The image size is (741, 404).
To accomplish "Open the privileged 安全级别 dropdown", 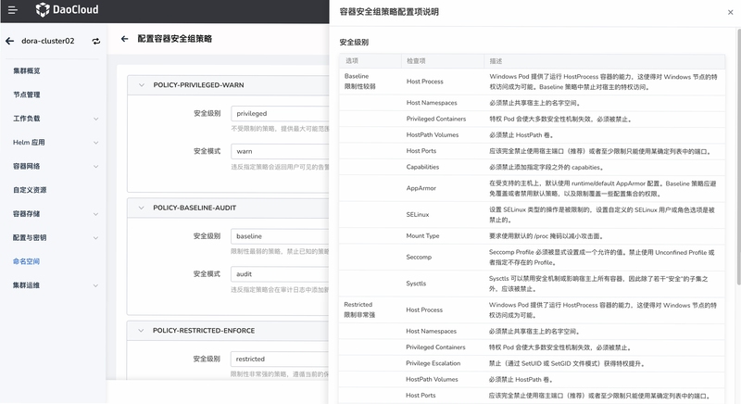I will pyautogui.click(x=280, y=113).
